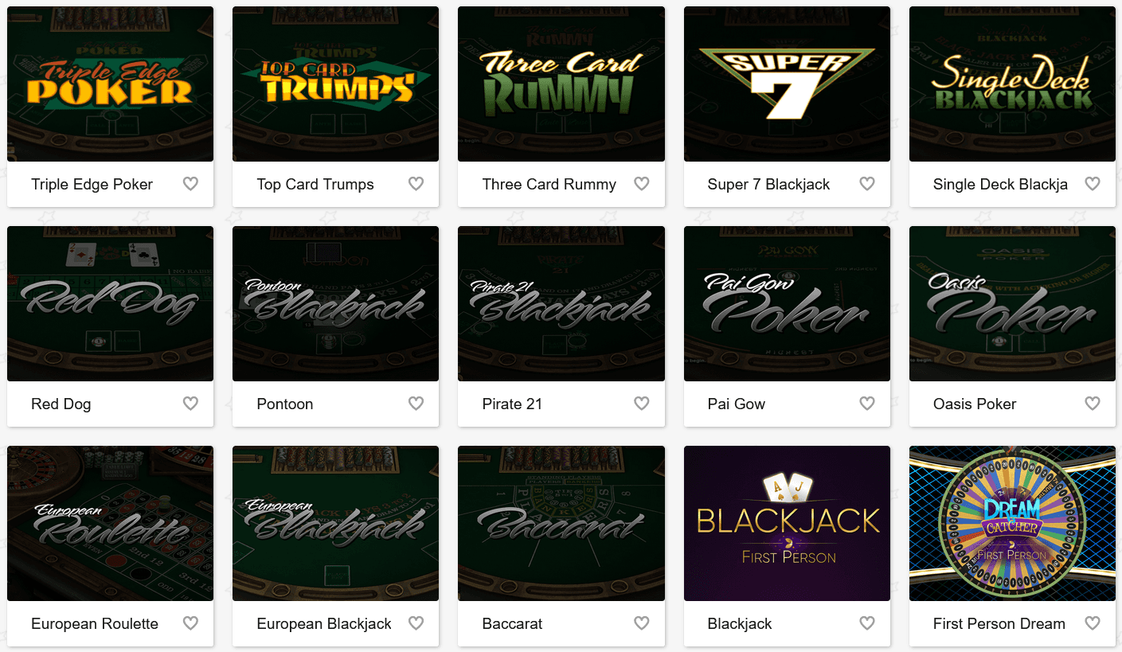Favorite First Person Dream Catcher heart

1093,623
